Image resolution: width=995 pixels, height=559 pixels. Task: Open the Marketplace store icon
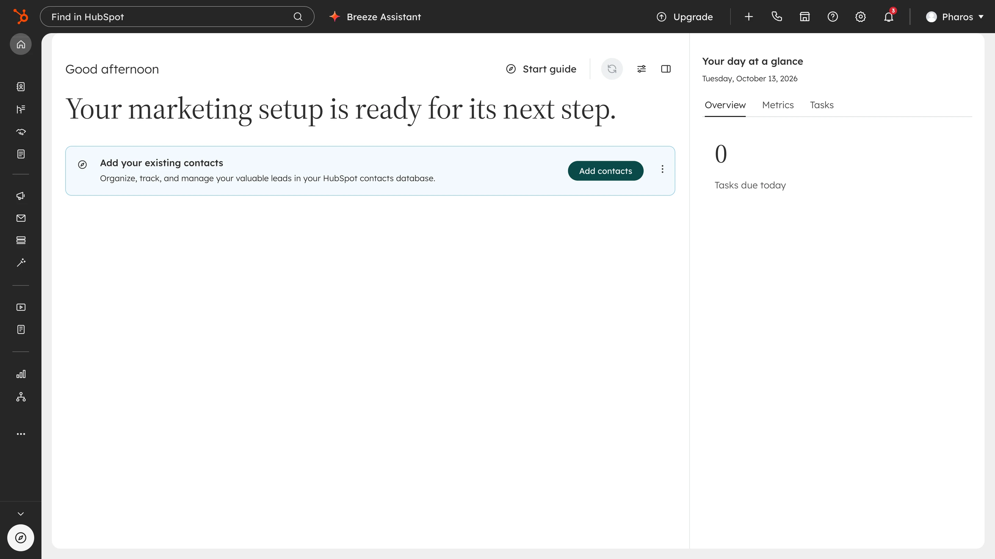(x=805, y=17)
